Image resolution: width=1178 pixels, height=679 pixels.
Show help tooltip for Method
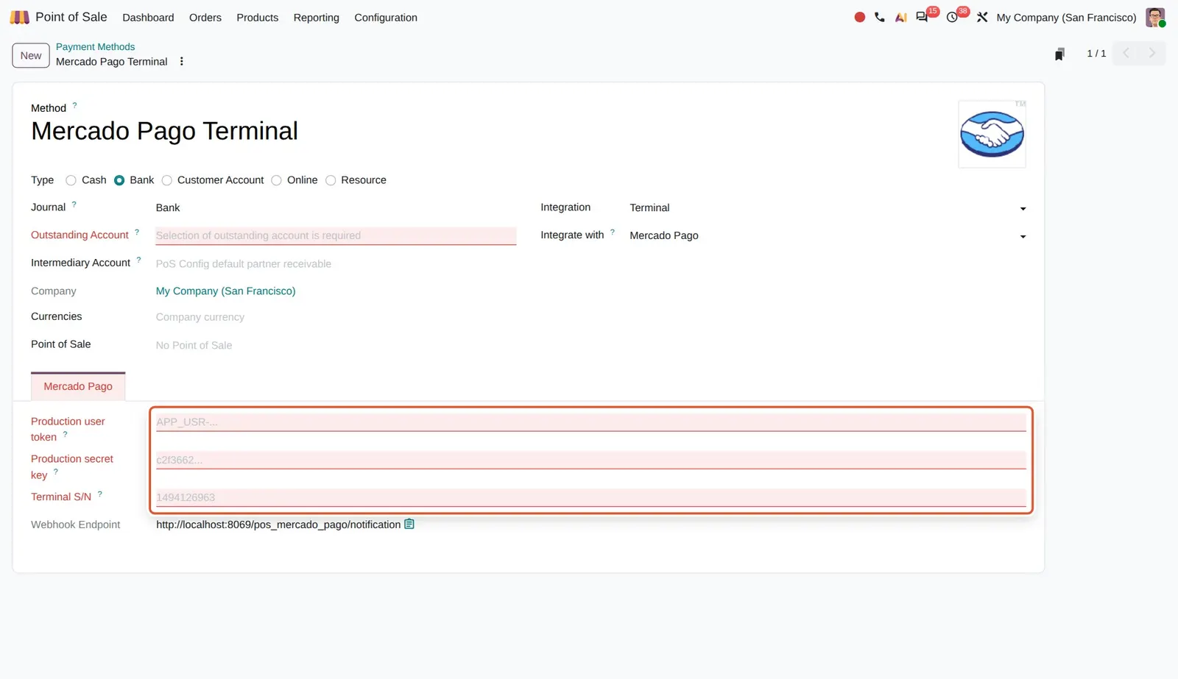(74, 105)
